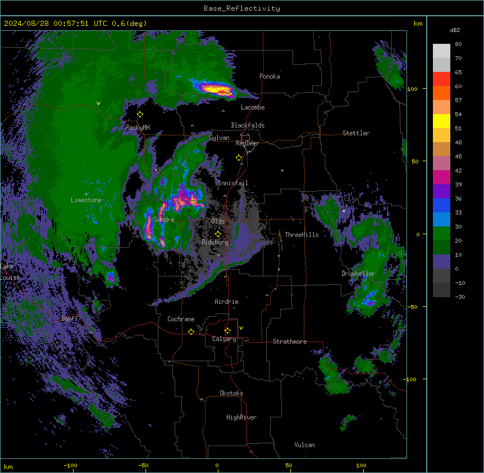
Task: Click the -30 value in dBZ legend
Action: pyautogui.click(x=460, y=297)
